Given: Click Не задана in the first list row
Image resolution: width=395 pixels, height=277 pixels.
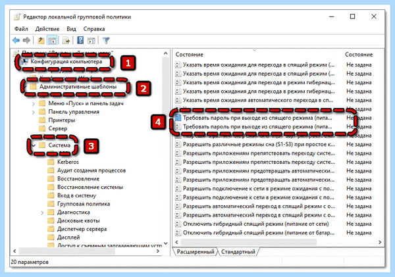Looking at the screenshot, I should tap(359, 64).
